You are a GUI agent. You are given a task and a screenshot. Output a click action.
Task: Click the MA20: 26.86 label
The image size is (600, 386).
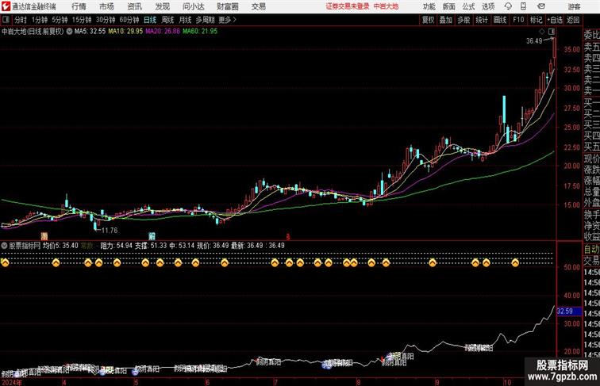163,32
